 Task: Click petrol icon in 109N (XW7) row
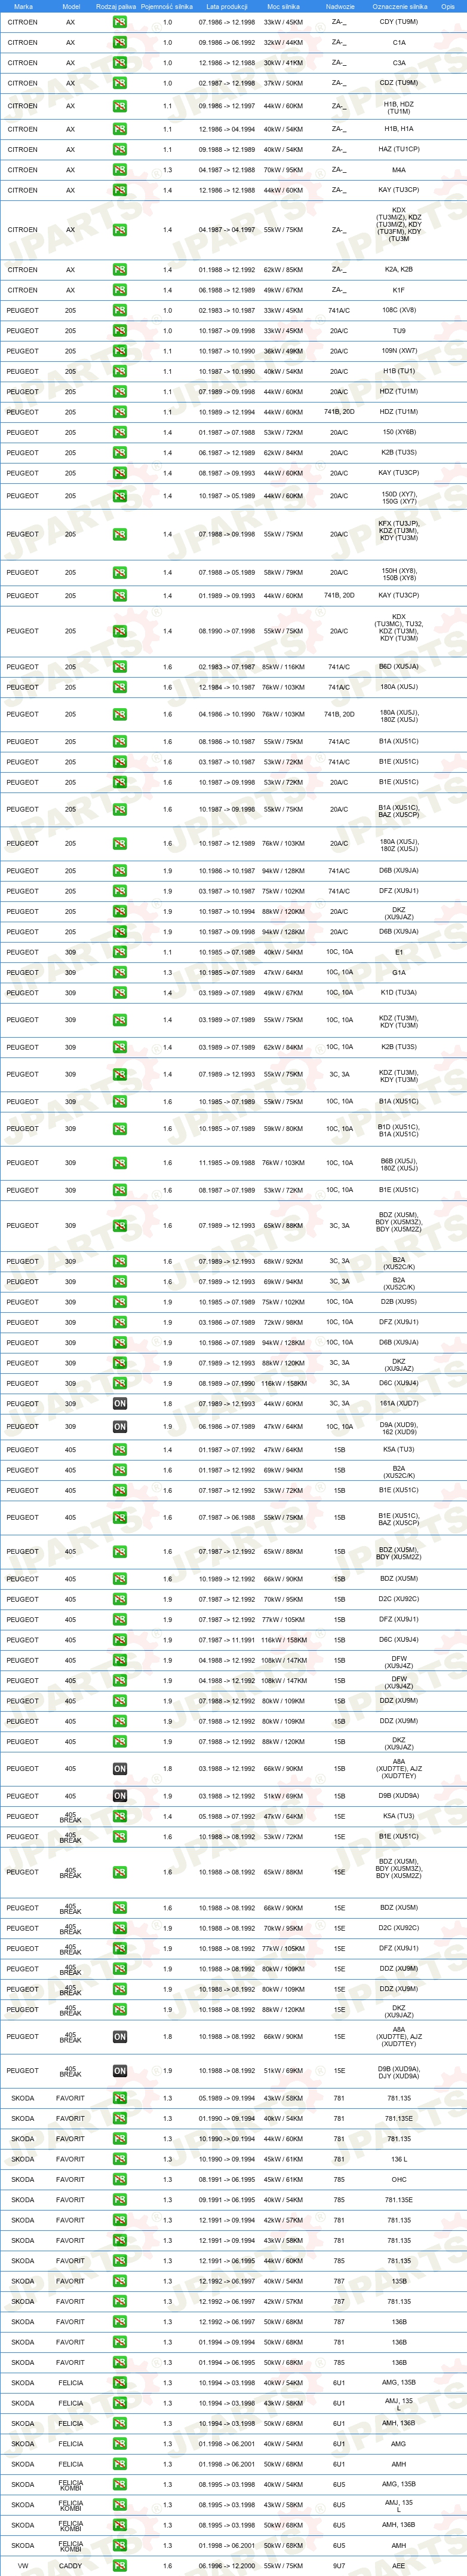pos(120,351)
